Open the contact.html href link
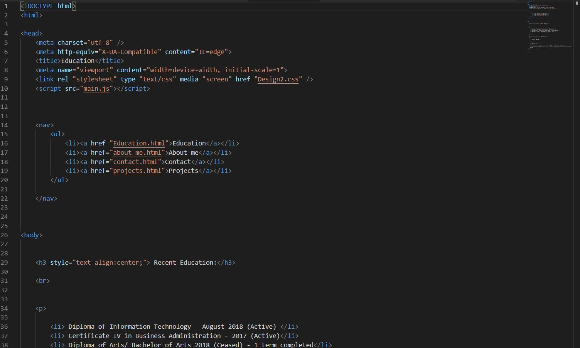Viewport: 580px width, 348px height. [x=135, y=162]
